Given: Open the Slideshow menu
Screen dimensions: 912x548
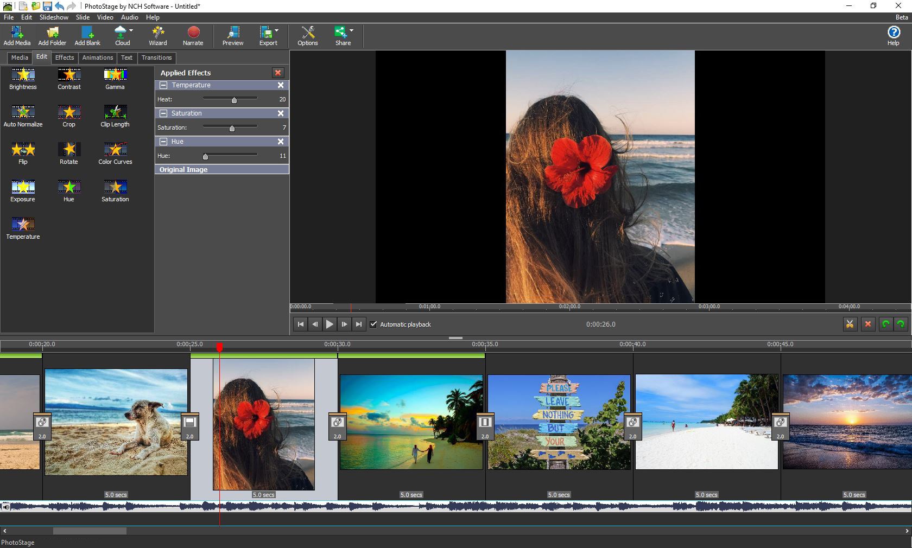Looking at the screenshot, I should point(54,17).
